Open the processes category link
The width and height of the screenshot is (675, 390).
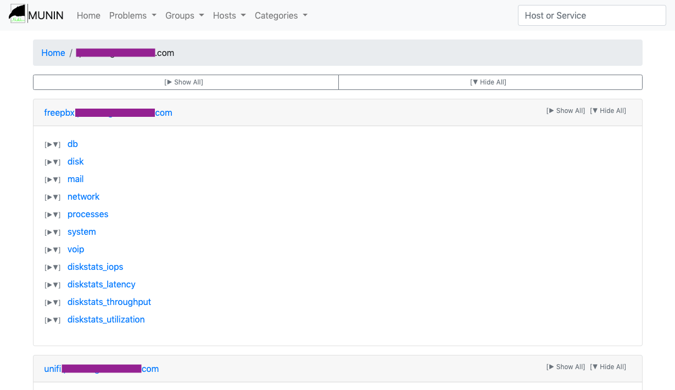[88, 214]
